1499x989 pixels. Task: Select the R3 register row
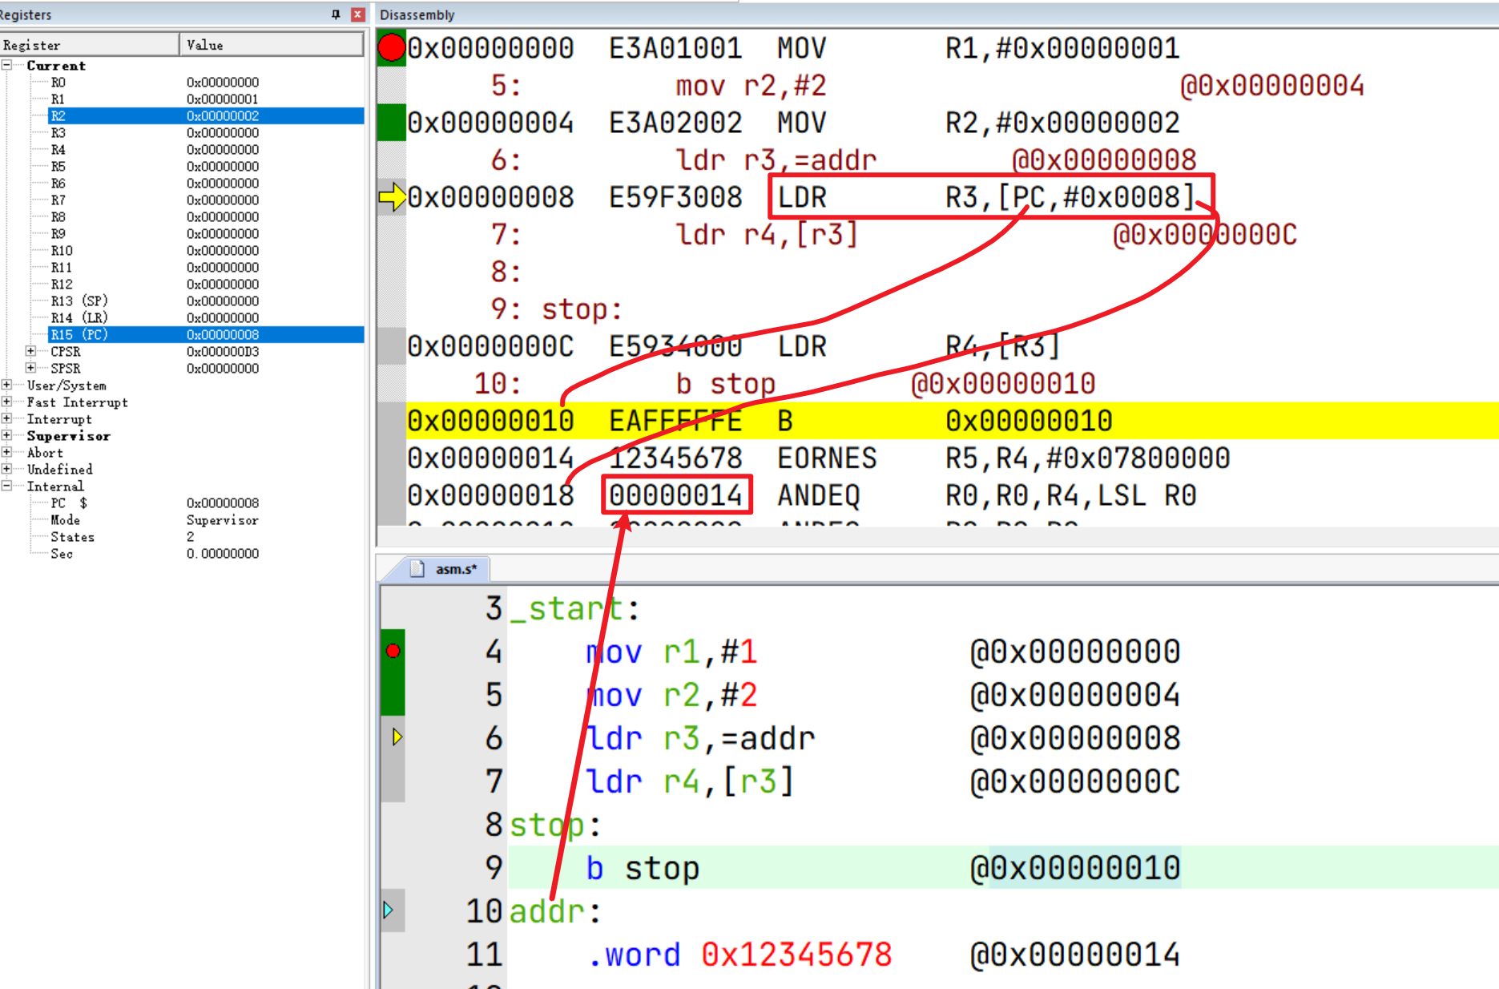click(182, 132)
